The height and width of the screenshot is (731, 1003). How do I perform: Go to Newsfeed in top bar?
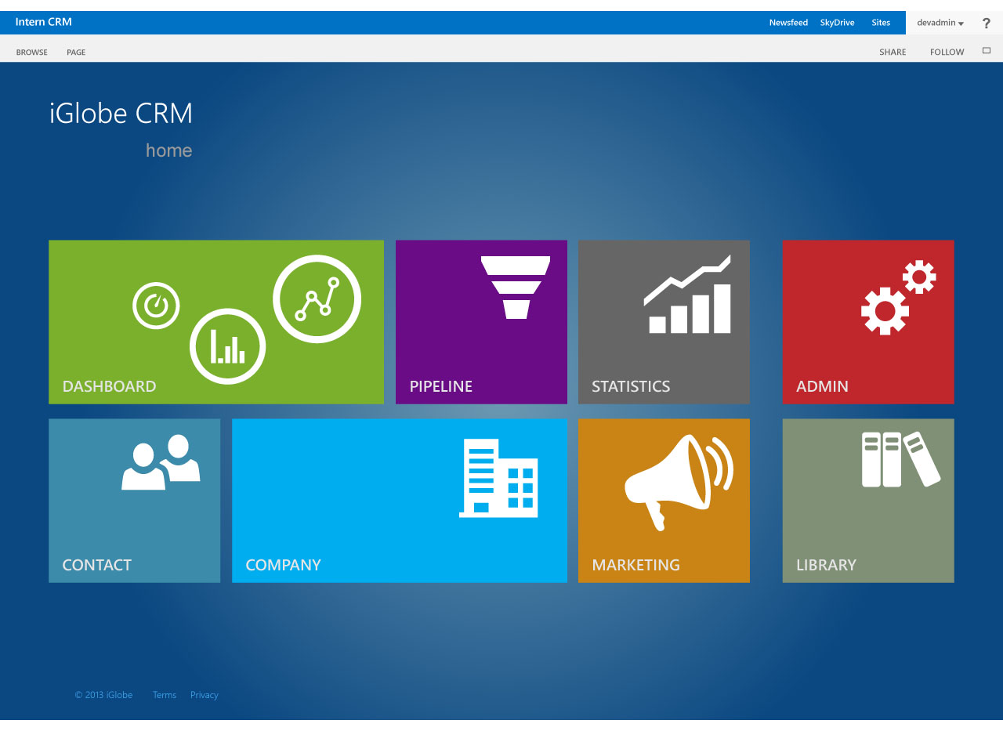[788, 23]
